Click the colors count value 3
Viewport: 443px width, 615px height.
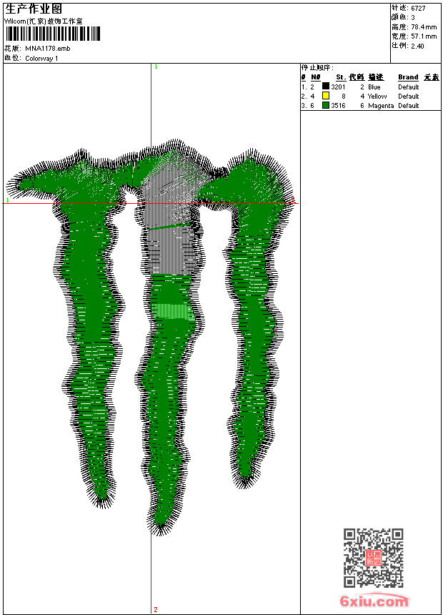click(x=413, y=17)
